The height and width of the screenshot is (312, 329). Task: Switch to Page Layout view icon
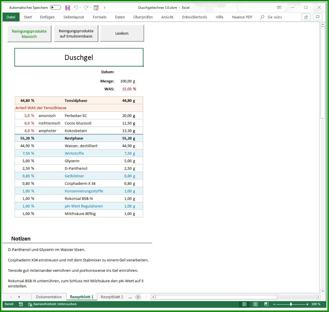tap(255, 304)
